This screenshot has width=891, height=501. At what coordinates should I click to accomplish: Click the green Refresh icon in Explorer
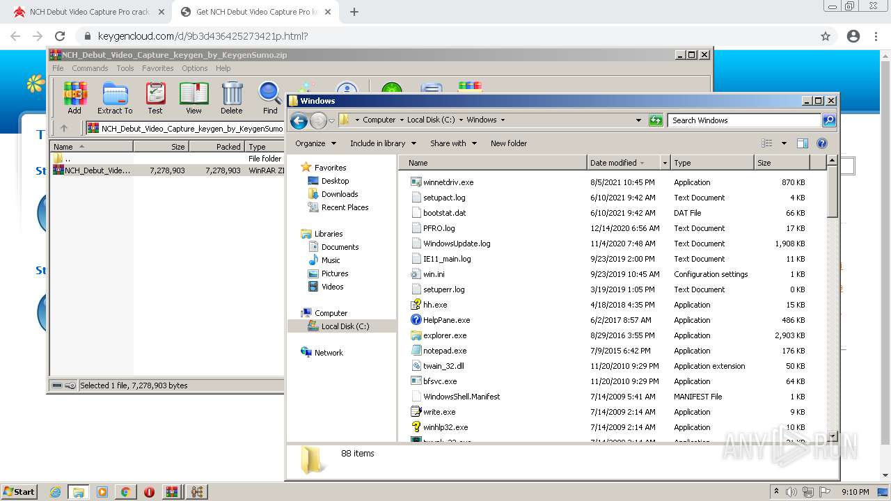pos(656,120)
